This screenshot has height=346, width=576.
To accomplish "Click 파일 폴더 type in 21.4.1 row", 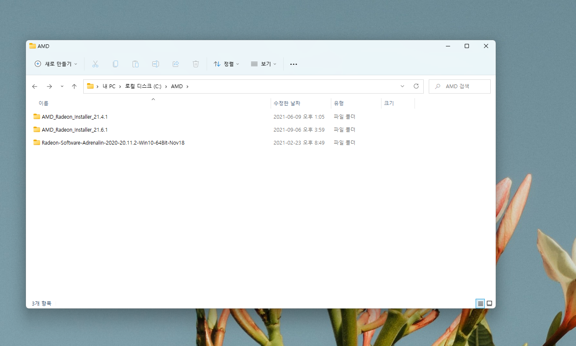I will 345,117.
